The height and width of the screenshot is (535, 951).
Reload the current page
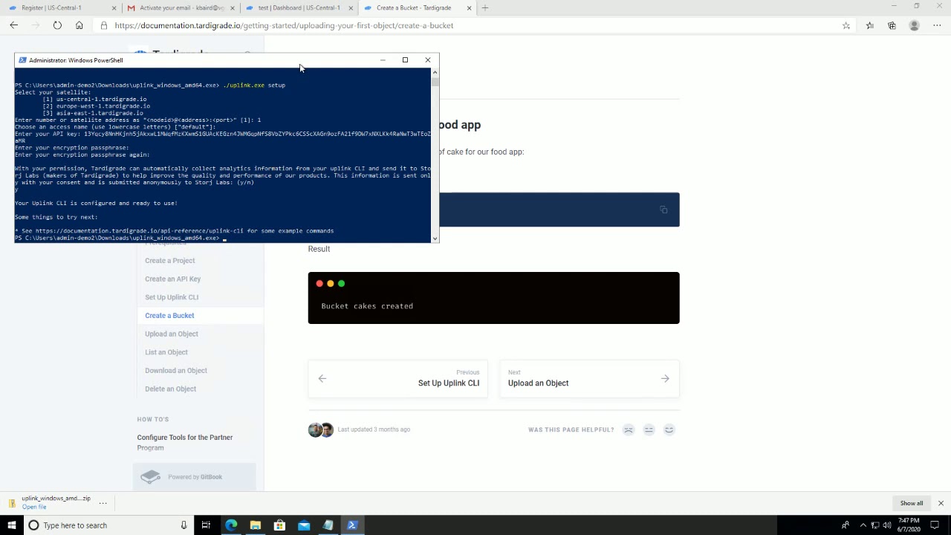pos(57,25)
